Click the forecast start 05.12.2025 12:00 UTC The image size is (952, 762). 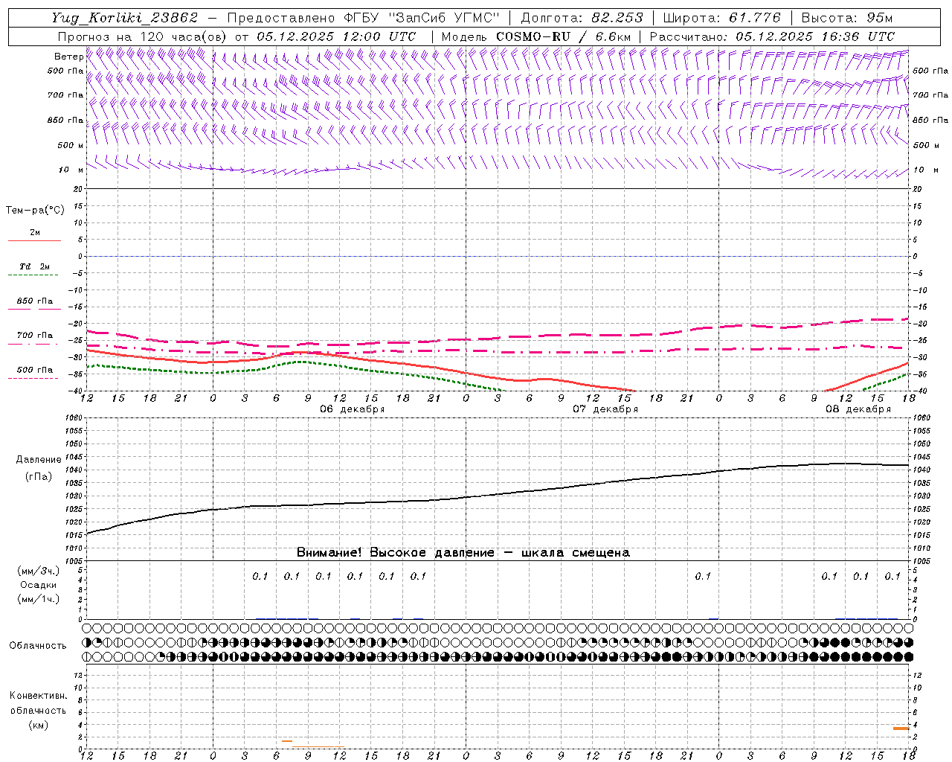(x=336, y=36)
